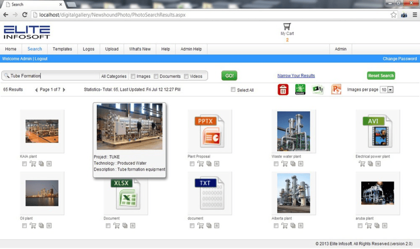
Task: Enable the Images filter checkbox
Action: point(133,76)
